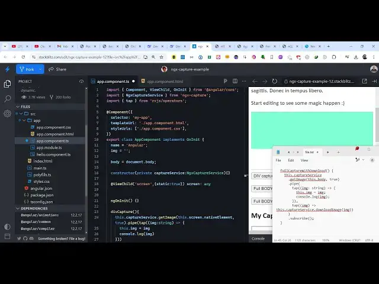The image size is (379, 284).
Task: Click the Share button
Action: pos(57,69)
